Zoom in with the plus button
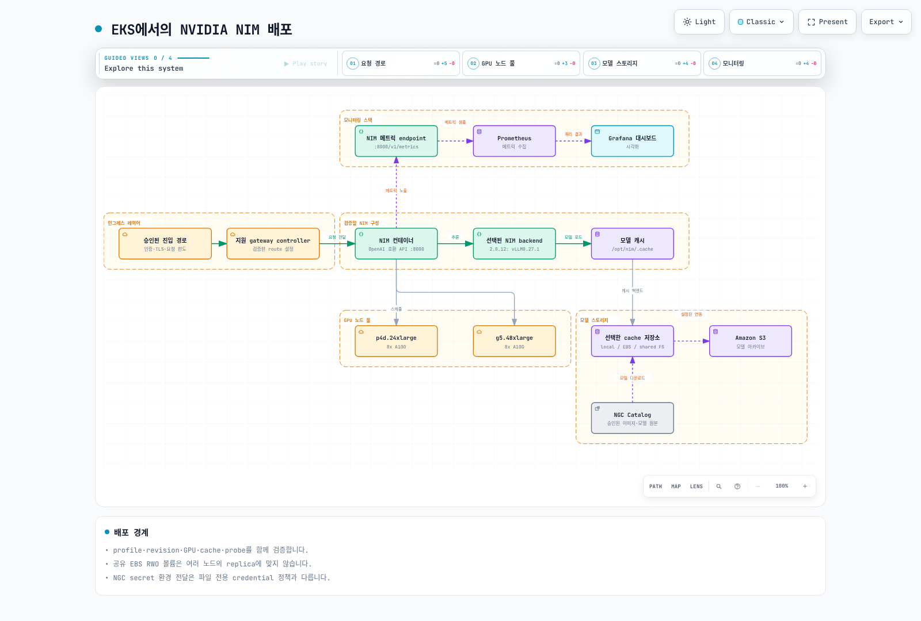This screenshot has height=621, width=921. pos(805,486)
